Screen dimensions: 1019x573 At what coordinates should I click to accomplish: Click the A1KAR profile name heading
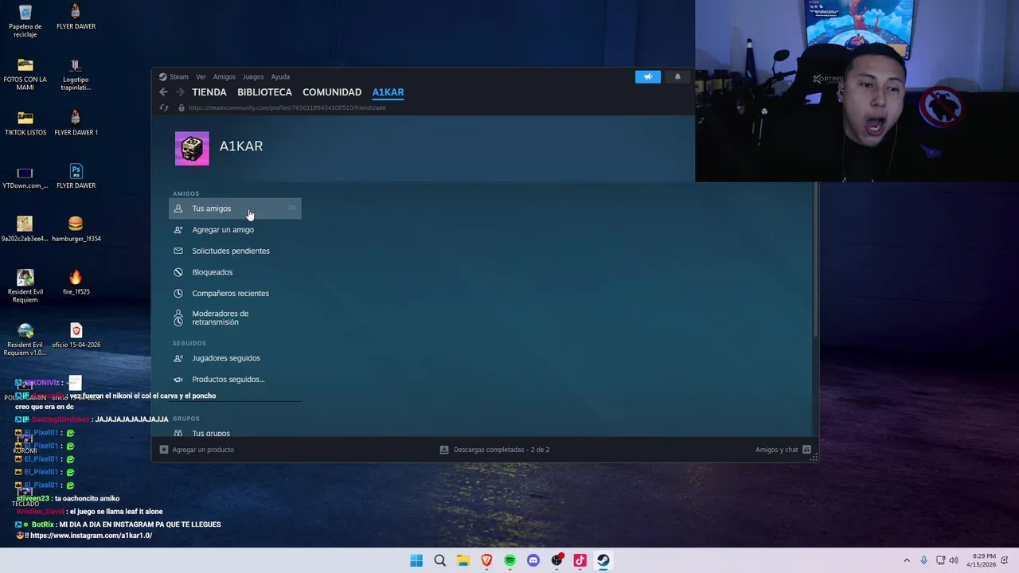click(x=241, y=146)
